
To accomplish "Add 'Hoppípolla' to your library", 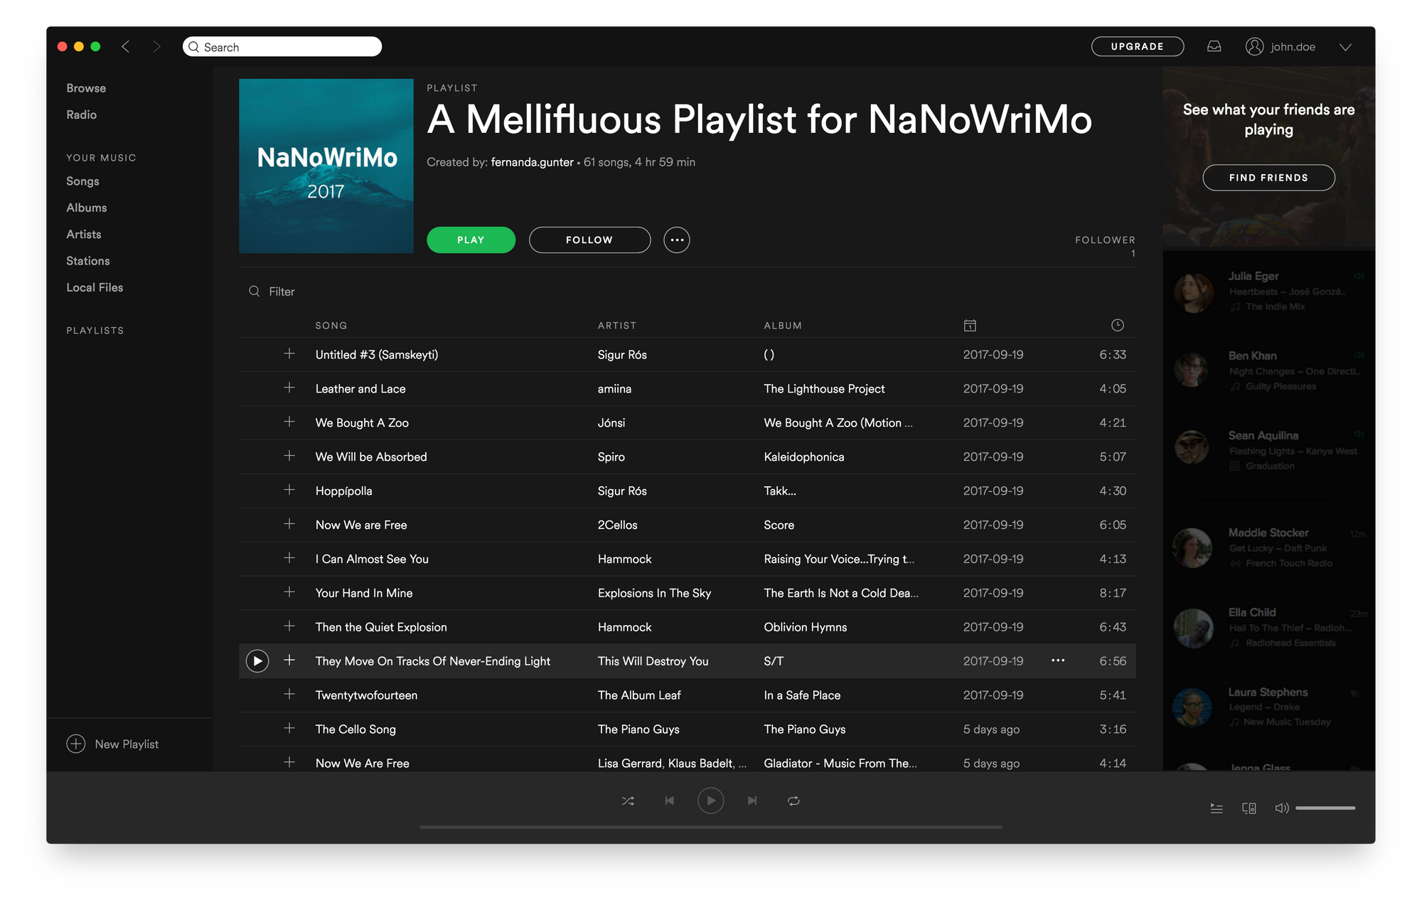I will [289, 491].
